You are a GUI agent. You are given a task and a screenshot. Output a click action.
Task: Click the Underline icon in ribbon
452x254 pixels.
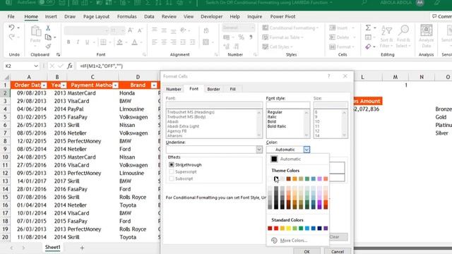(87, 42)
